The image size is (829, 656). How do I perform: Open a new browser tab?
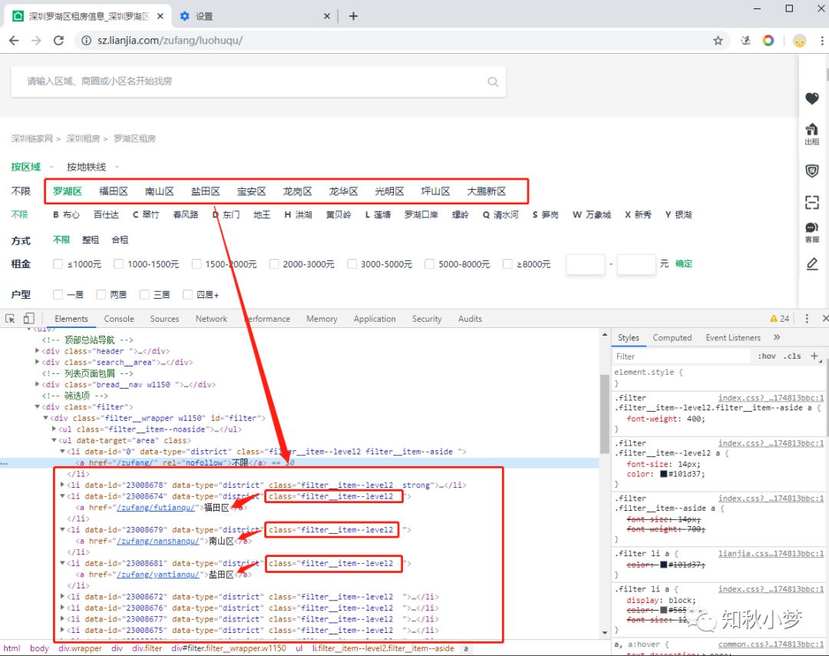point(354,16)
